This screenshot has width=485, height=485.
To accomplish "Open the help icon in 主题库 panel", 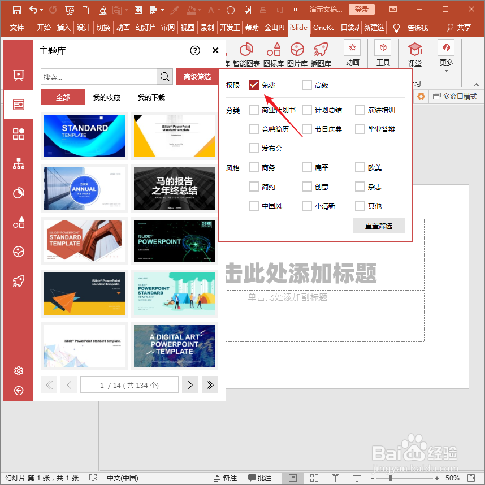I will point(195,50).
